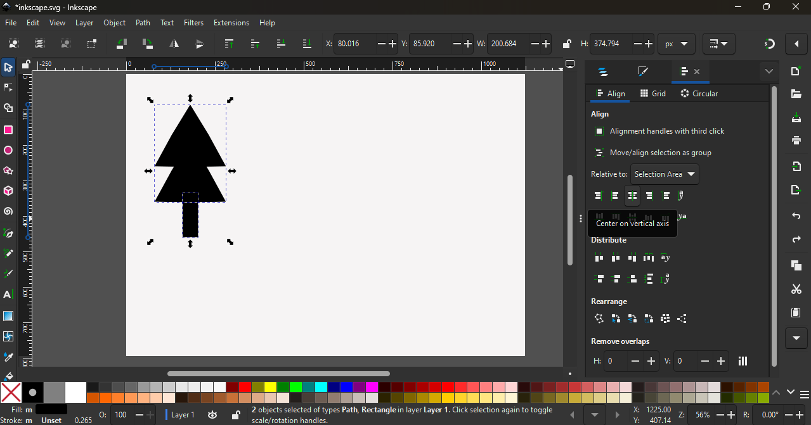Toggle width/height ratio lock

click(x=566, y=44)
